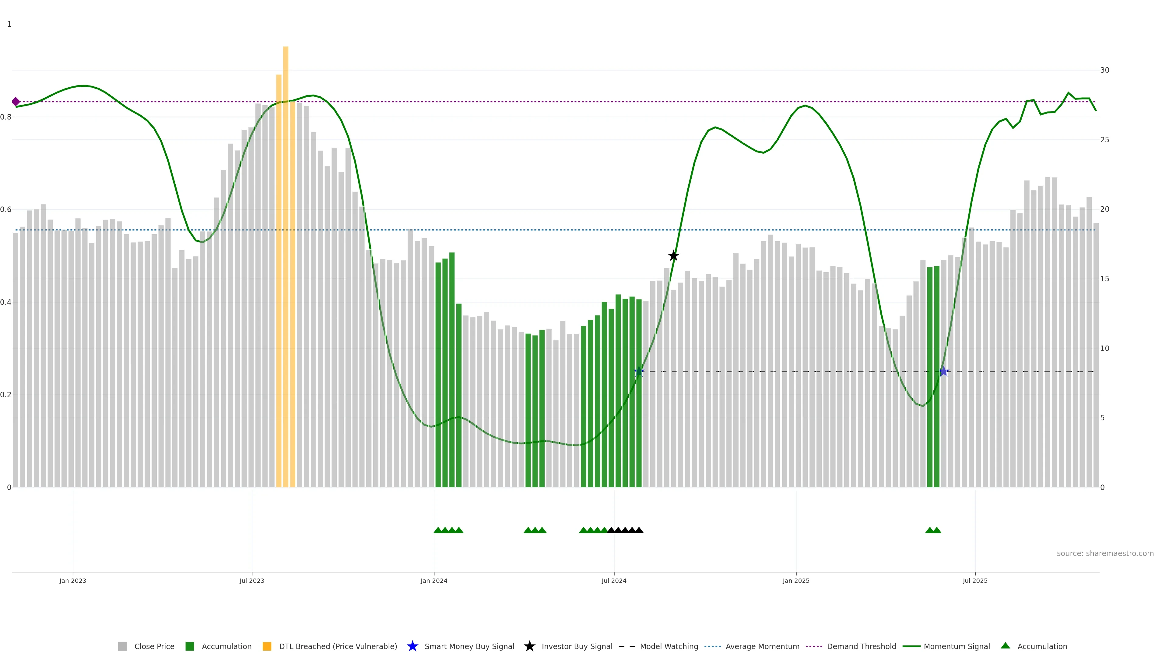Click the purple diamond Demand Threshold marker
The image size is (1169, 657).
(x=16, y=102)
